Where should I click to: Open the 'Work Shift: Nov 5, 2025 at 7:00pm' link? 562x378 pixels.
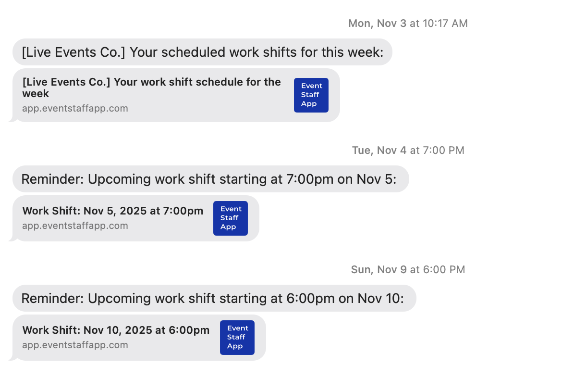(x=113, y=211)
